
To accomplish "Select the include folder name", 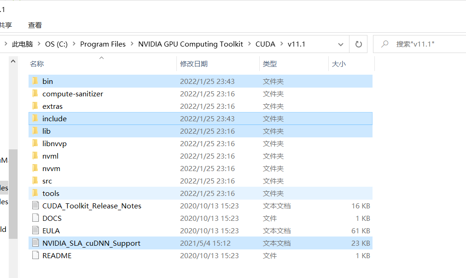I will (54, 119).
